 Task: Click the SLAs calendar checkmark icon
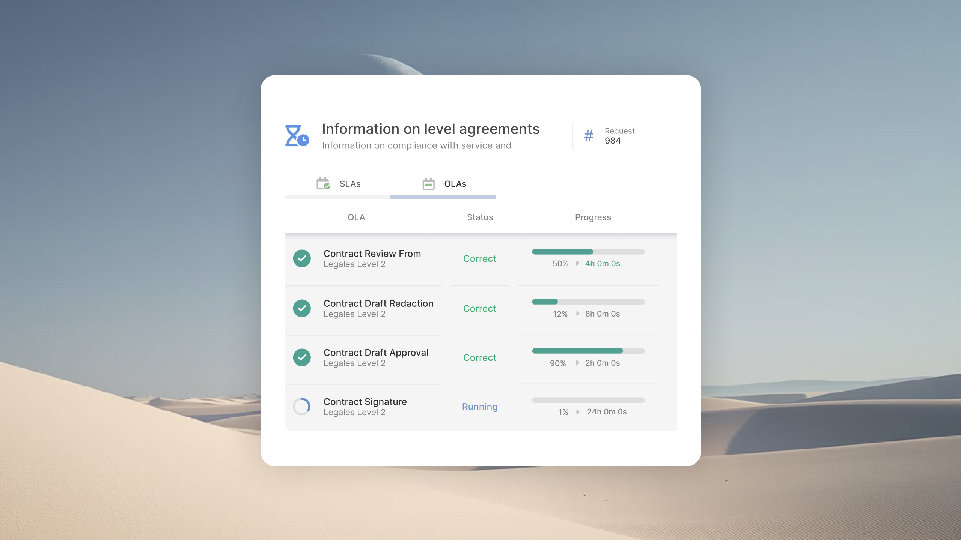point(323,184)
